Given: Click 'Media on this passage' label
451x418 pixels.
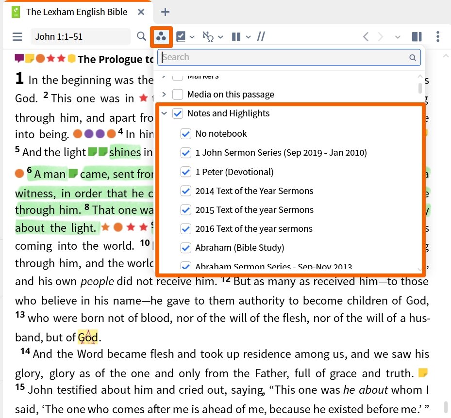Looking at the screenshot, I should click(231, 94).
